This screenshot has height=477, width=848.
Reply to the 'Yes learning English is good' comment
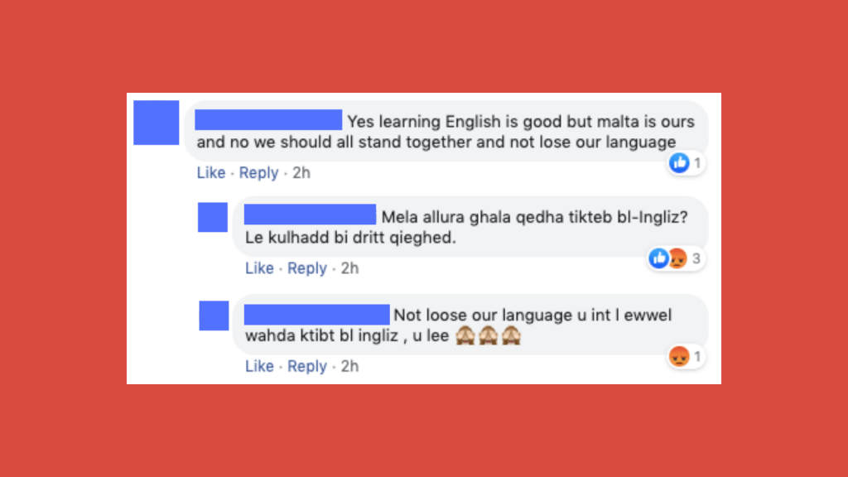coord(258,173)
